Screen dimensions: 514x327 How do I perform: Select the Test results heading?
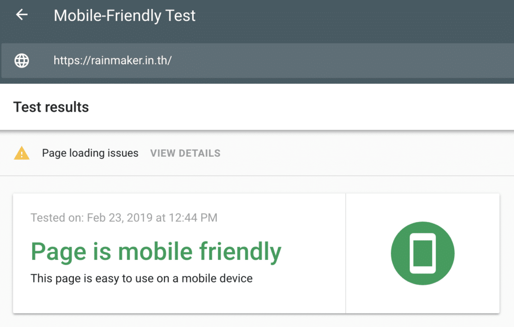click(x=51, y=107)
